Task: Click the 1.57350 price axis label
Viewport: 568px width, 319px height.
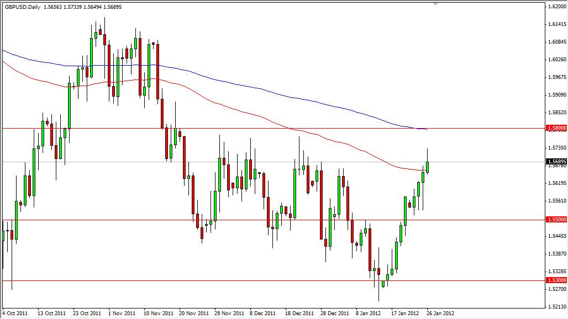Action: pyautogui.click(x=557, y=148)
